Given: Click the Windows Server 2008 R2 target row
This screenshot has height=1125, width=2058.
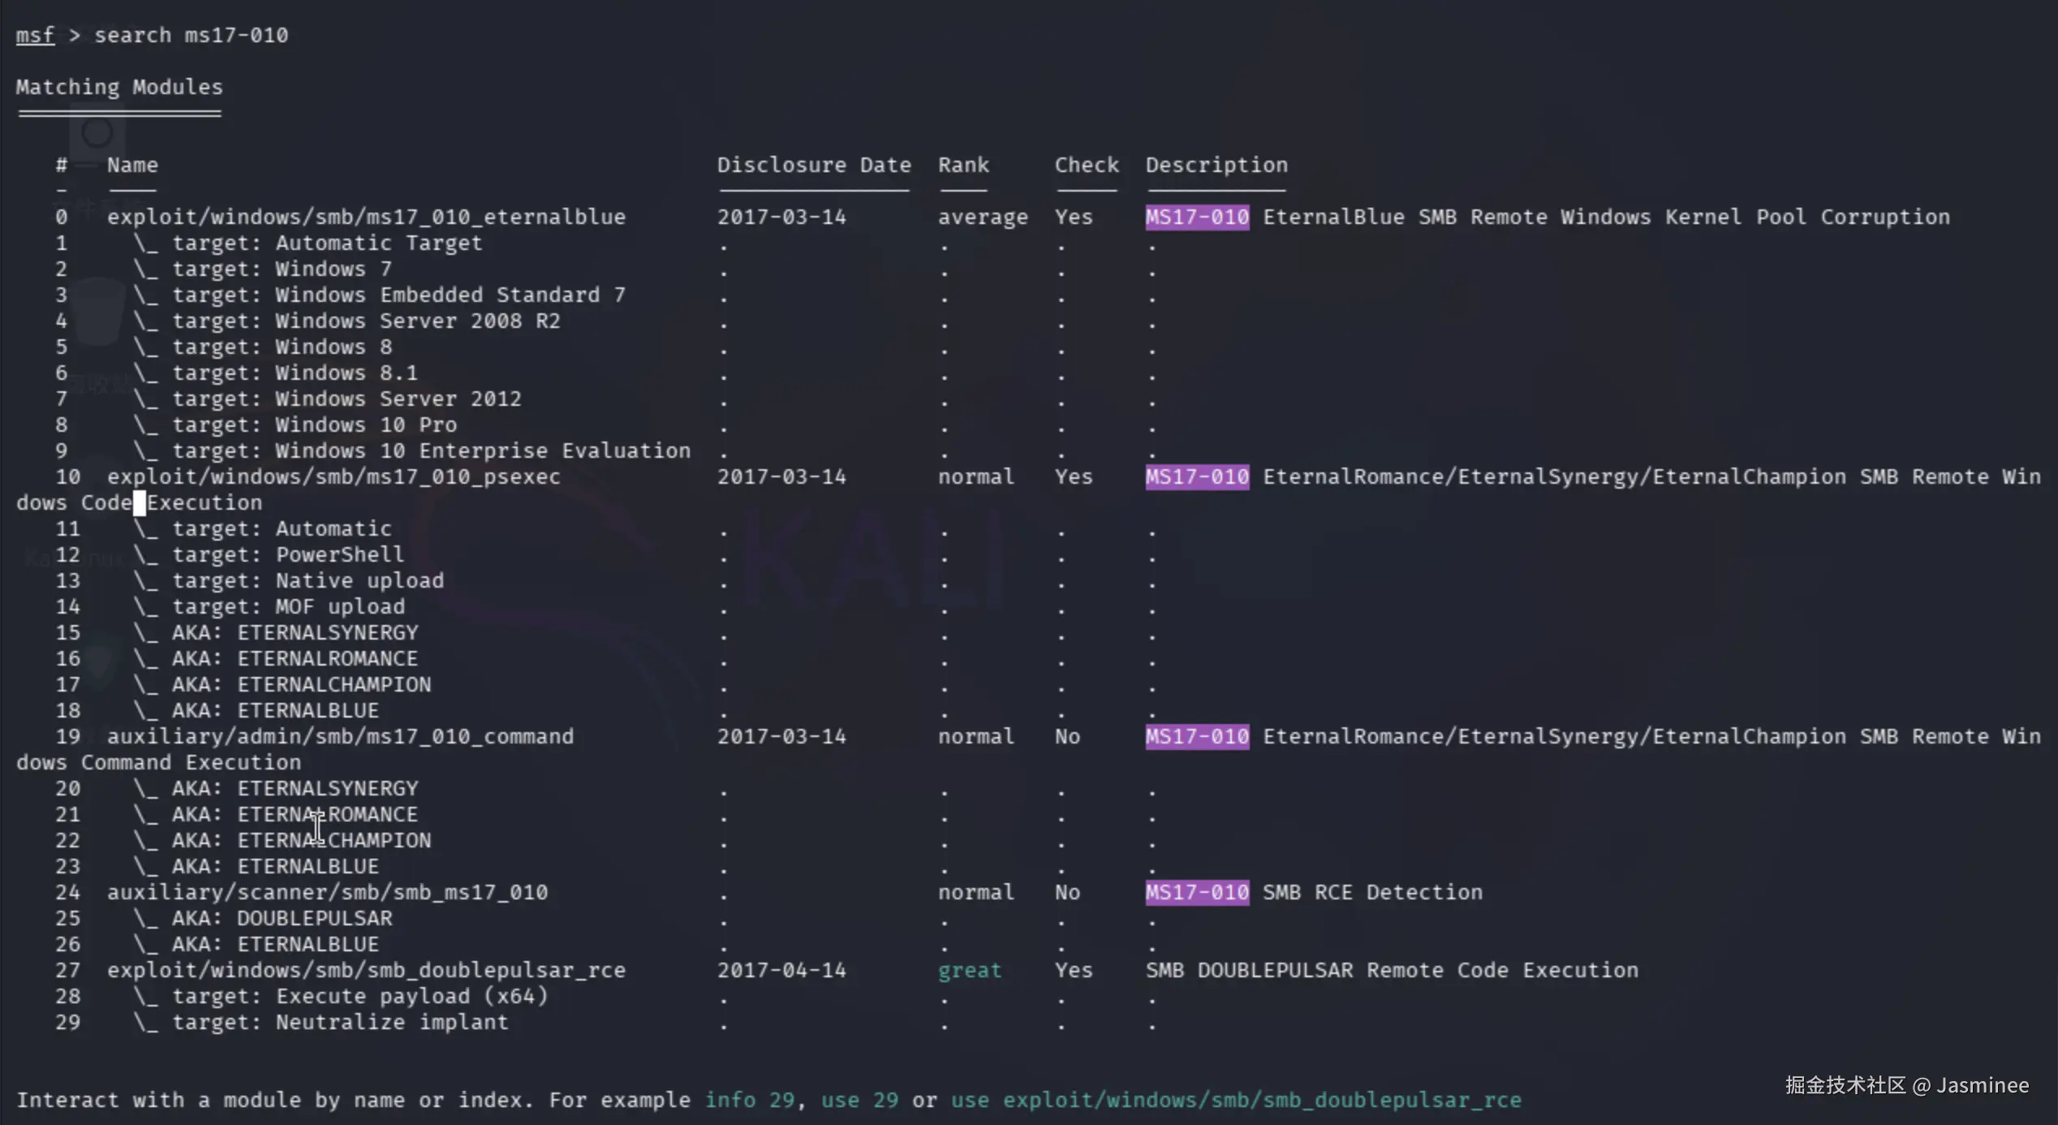Looking at the screenshot, I should click(365, 321).
